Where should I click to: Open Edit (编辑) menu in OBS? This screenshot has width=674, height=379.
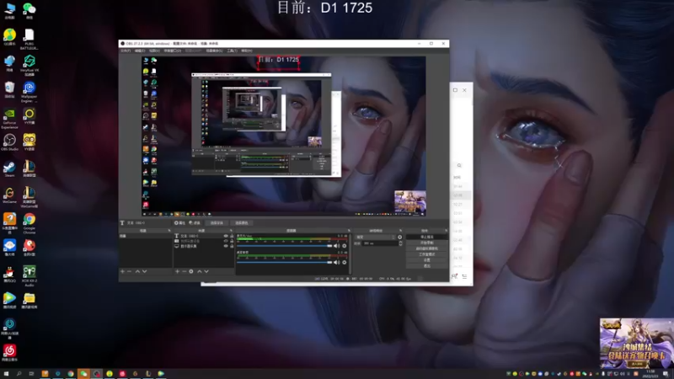140,51
